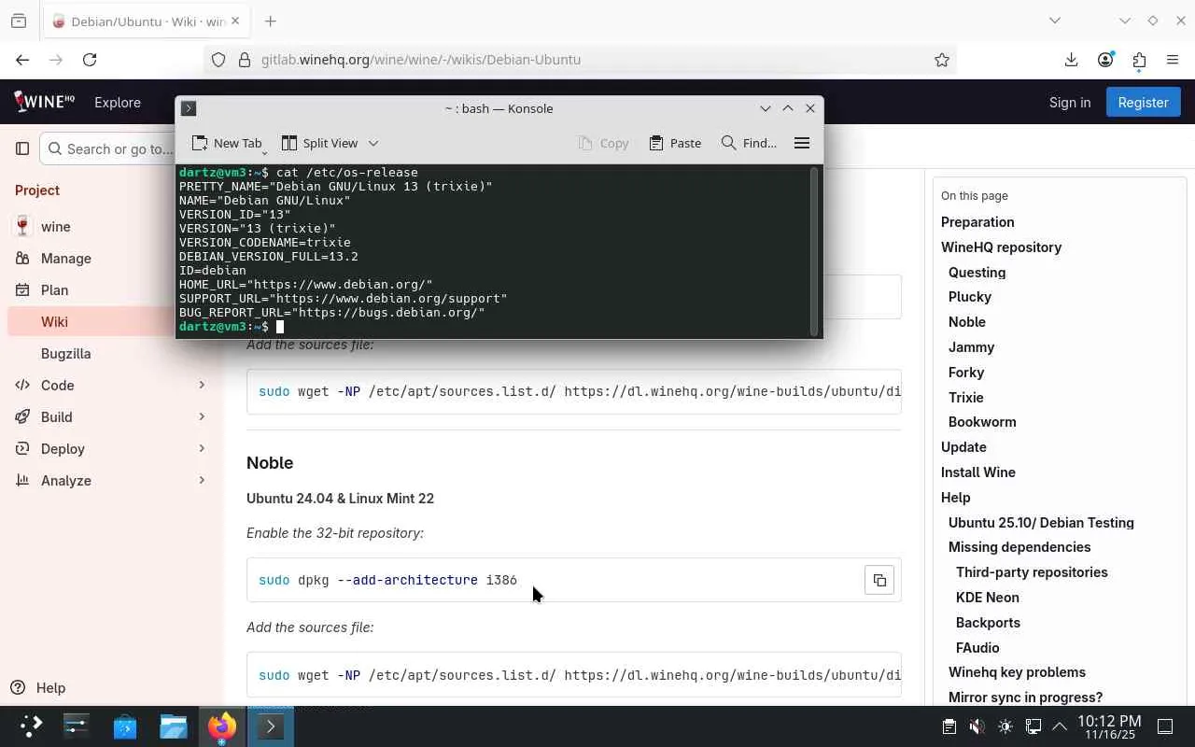Image resolution: width=1195 pixels, height=747 pixels.
Task: Jump to Forky in page contents
Action: [966, 373]
